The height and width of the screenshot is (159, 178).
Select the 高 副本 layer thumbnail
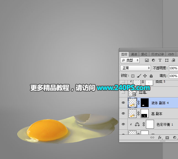coord(132,113)
